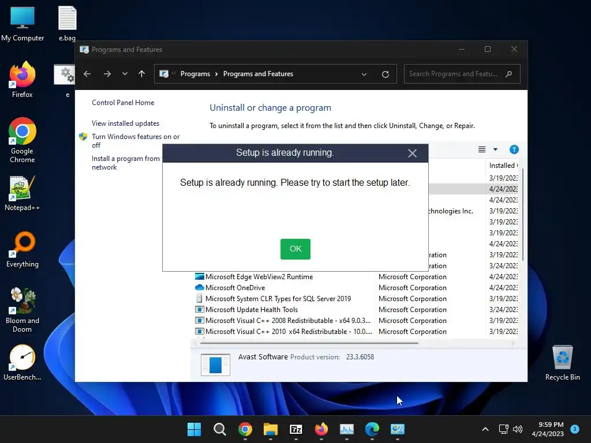
Task: Go back in Programs and Features
Action: click(x=87, y=74)
